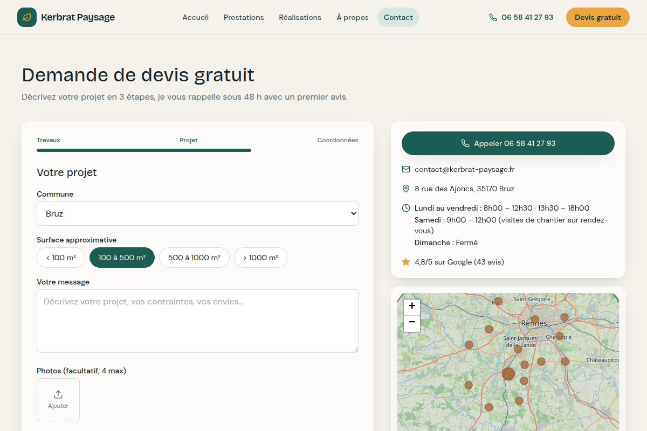Viewport: 647px width, 431px height.
Task: Select the Contact nav item
Action: pos(398,17)
